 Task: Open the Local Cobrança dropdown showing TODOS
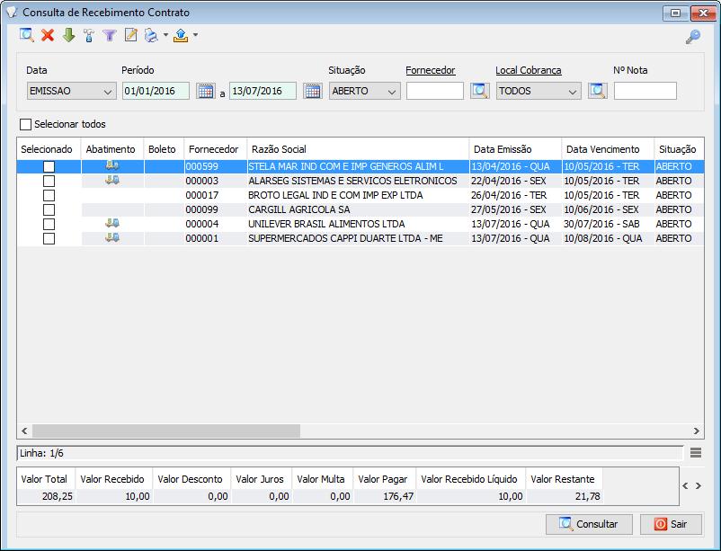tap(539, 91)
